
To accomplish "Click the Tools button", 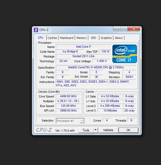I will [x=86, y=130].
